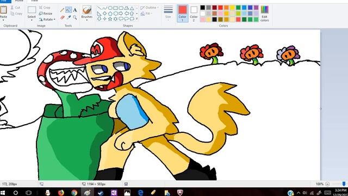Click canvas right-edge resize handle
The width and height of the screenshot is (348, 196).
tap(321, 109)
